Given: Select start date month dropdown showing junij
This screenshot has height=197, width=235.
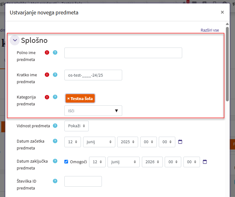Looking at the screenshot, I should 99,142.
